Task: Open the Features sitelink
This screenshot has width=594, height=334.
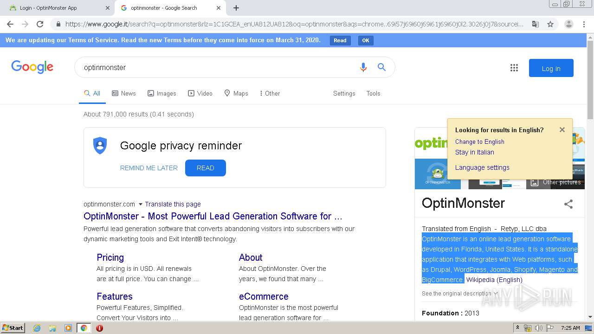Action: pyautogui.click(x=115, y=296)
